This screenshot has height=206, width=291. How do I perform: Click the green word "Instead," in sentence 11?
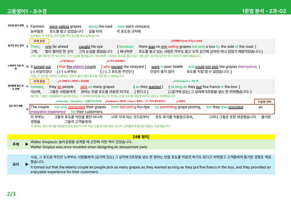(x=37, y=87)
